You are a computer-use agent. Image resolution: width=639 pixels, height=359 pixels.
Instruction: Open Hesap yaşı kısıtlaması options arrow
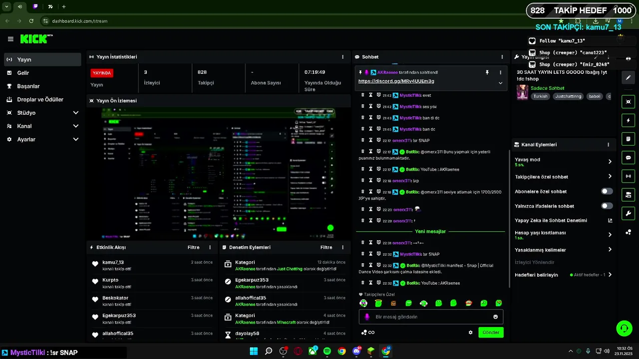pos(610,235)
